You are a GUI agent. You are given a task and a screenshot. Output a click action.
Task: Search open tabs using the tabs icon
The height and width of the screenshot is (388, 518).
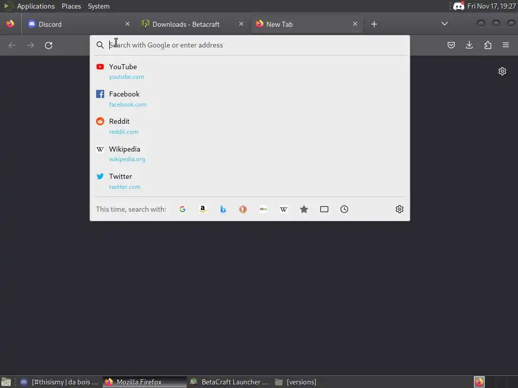[324, 209]
